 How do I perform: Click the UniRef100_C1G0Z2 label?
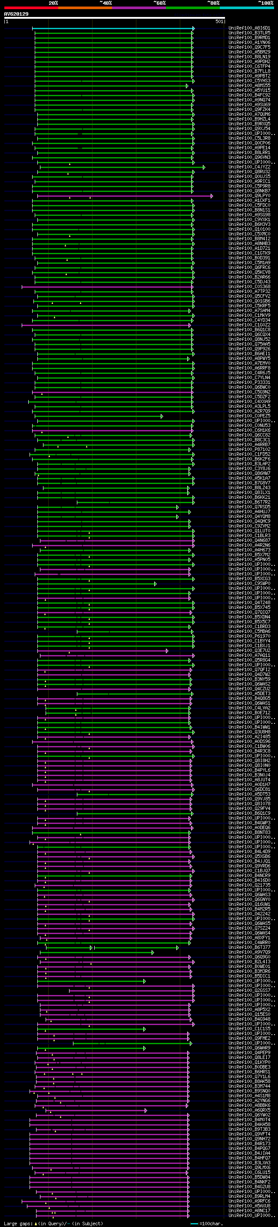point(249,325)
